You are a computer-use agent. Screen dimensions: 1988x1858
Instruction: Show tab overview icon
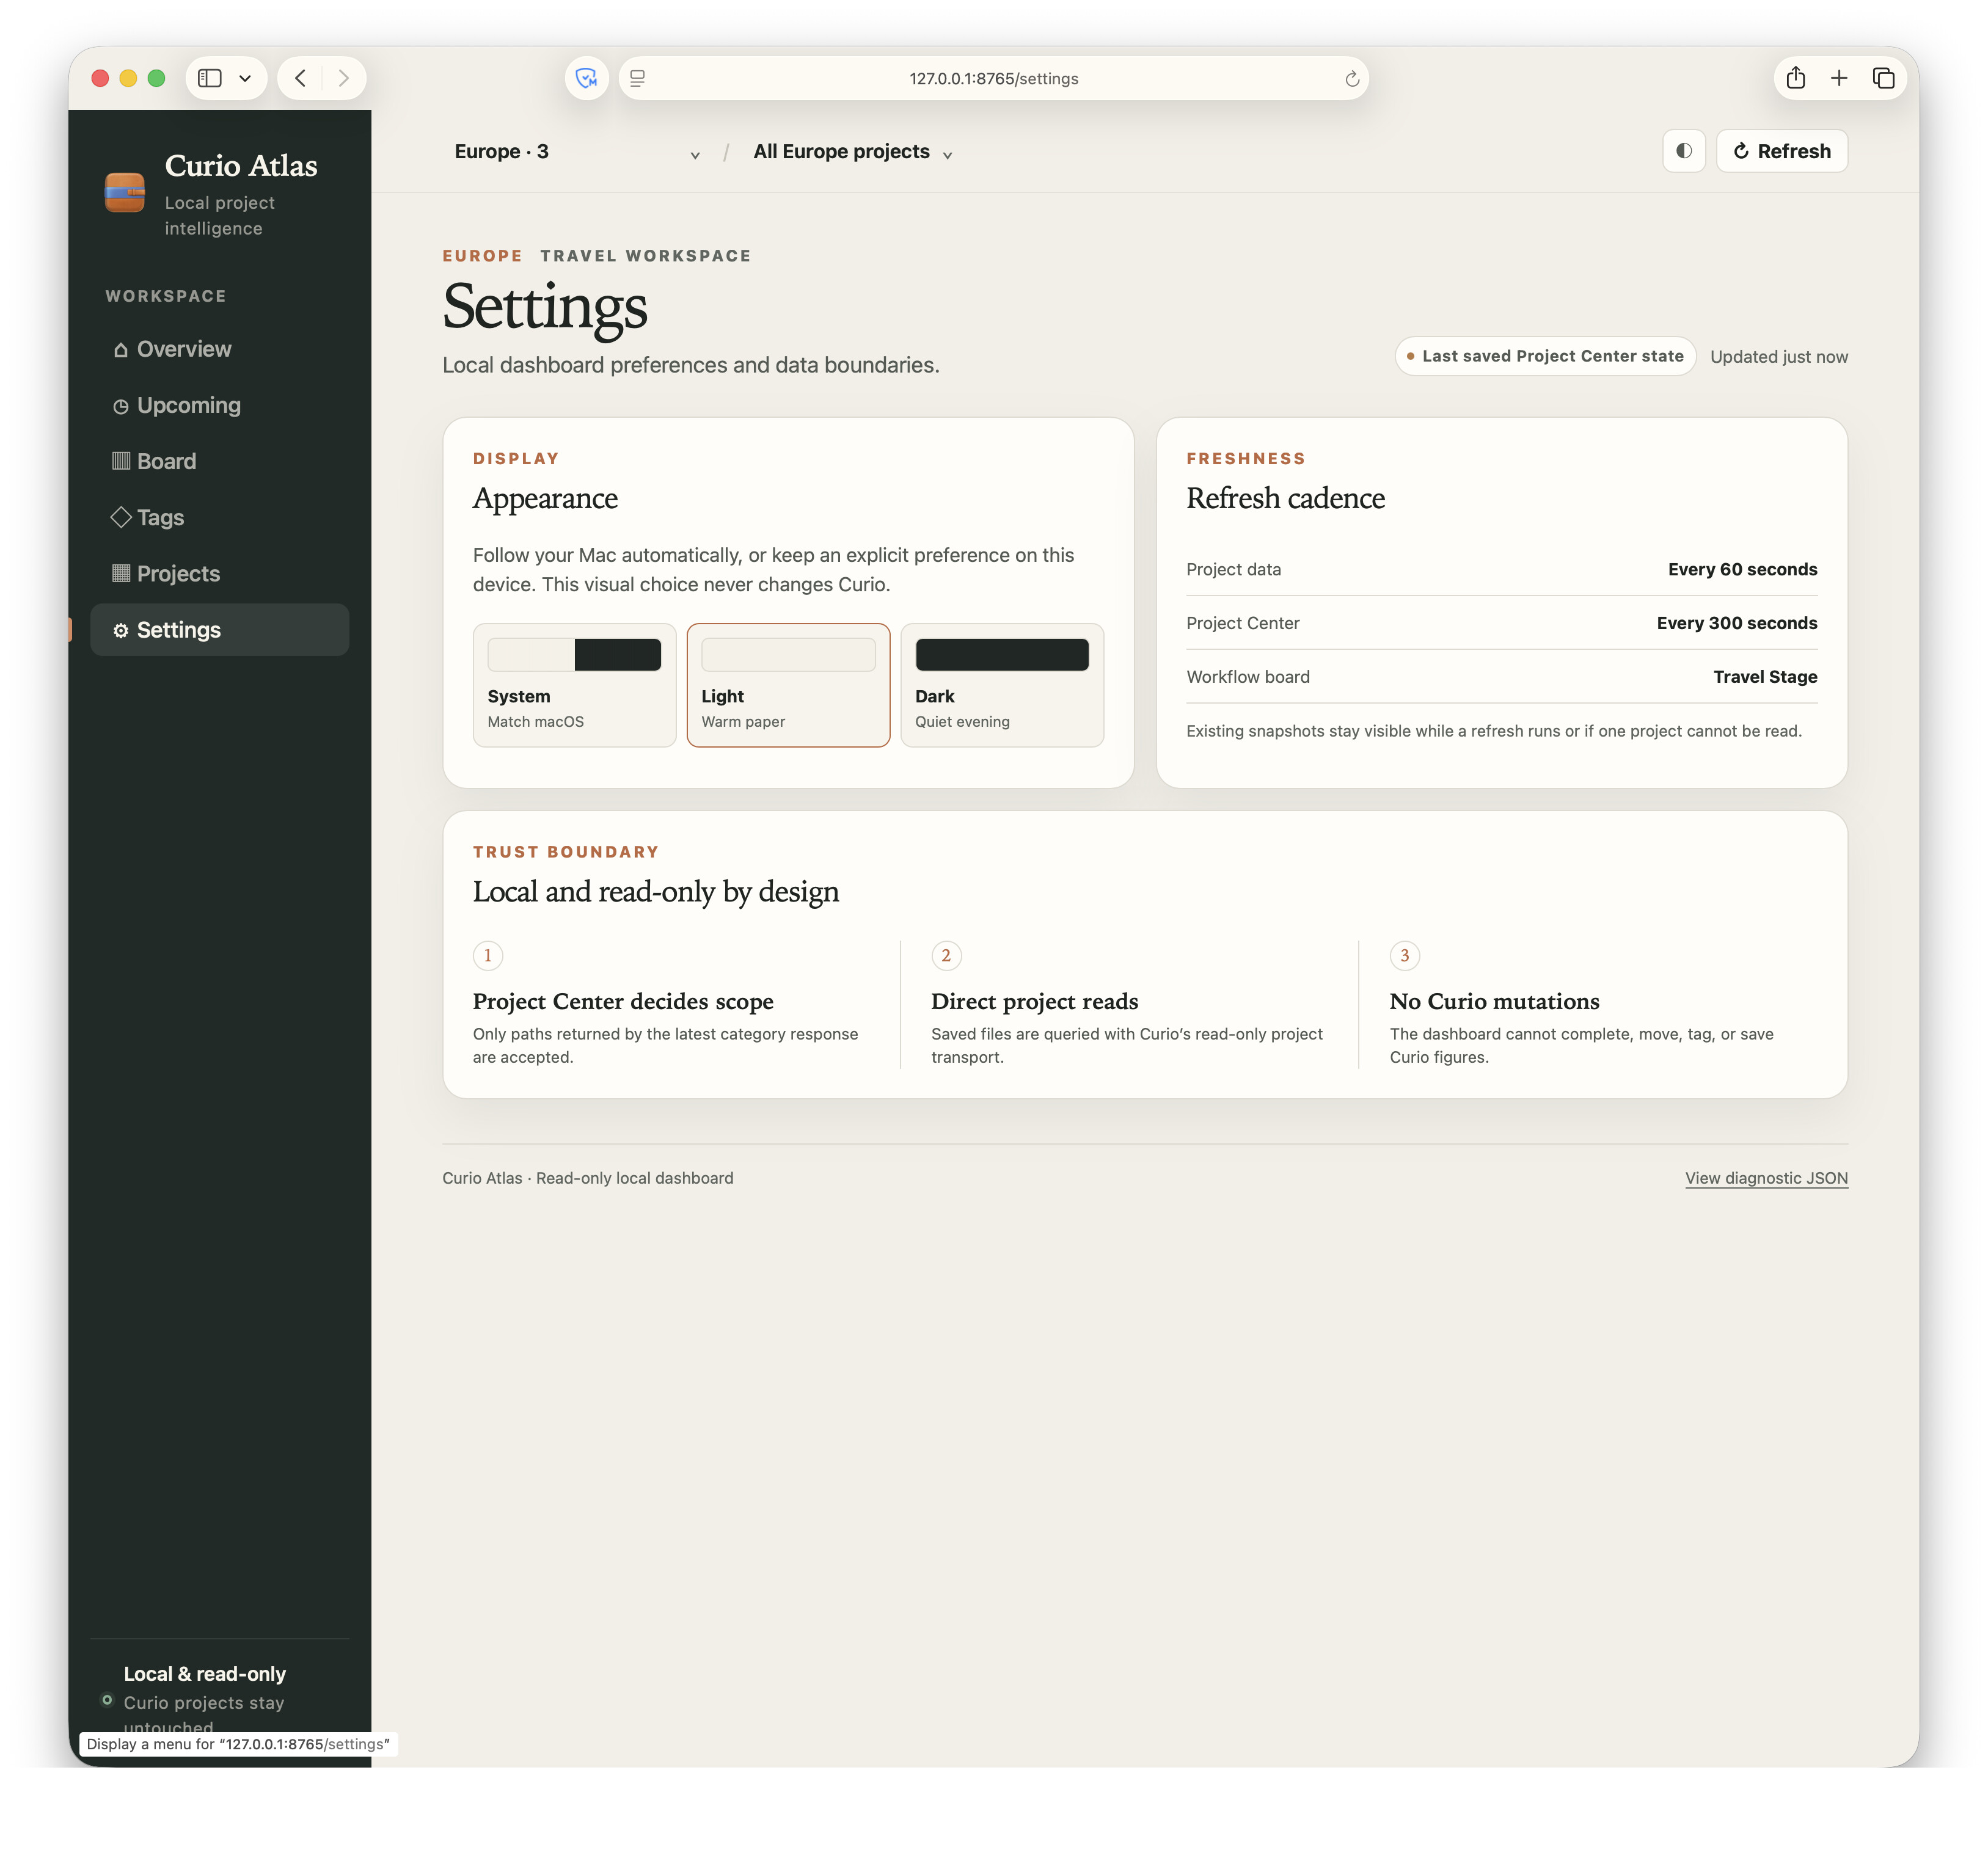[x=1883, y=78]
